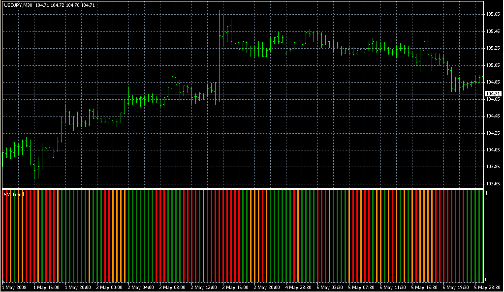Click the 104.45 price axis label
The height and width of the screenshot is (292, 504).
click(x=493, y=116)
